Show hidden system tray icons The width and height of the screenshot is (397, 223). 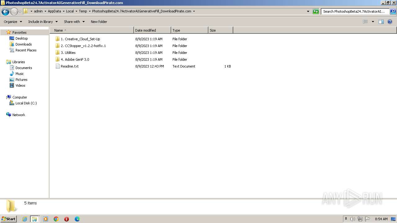346,219
